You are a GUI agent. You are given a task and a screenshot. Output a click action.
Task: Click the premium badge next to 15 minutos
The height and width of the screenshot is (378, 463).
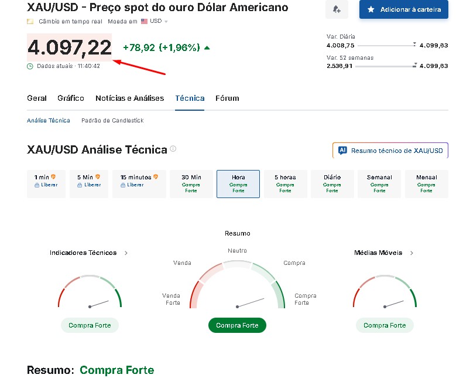point(156,177)
